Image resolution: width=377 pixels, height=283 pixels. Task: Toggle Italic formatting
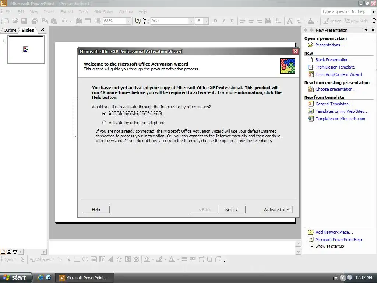(223, 21)
